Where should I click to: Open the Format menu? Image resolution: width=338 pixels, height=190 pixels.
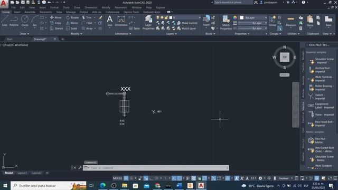tap(54, 7)
